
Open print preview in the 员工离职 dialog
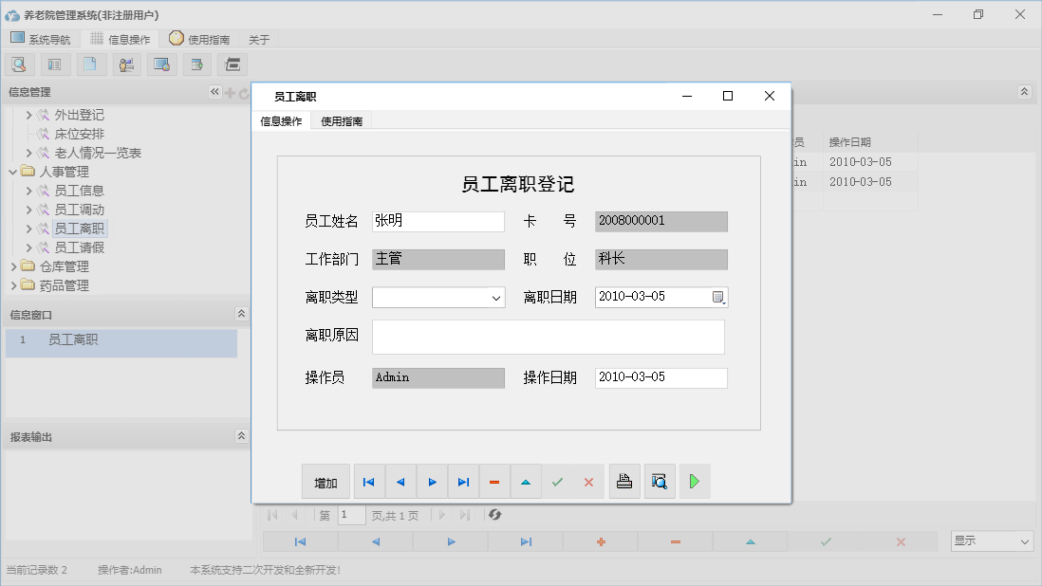[x=660, y=481]
